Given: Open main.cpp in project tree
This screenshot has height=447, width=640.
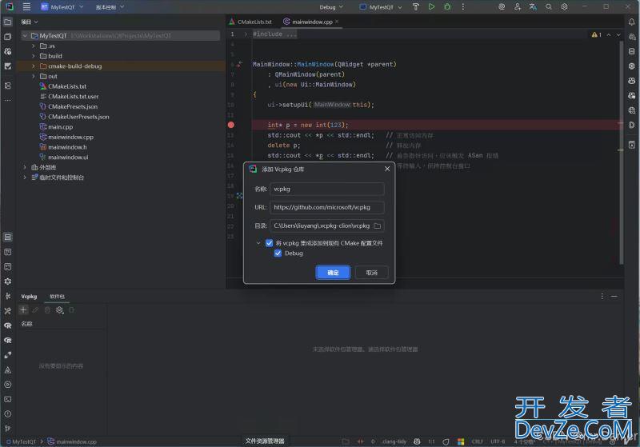Looking at the screenshot, I should point(60,127).
